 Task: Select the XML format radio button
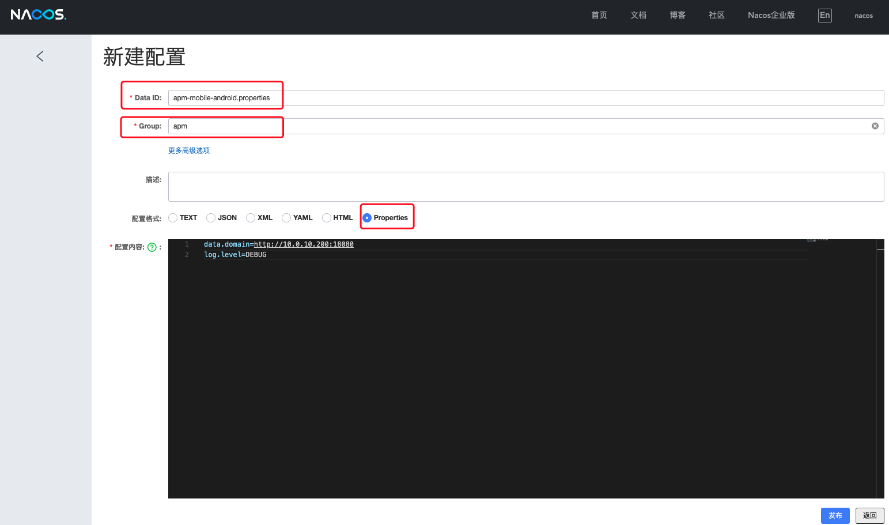point(251,218)
